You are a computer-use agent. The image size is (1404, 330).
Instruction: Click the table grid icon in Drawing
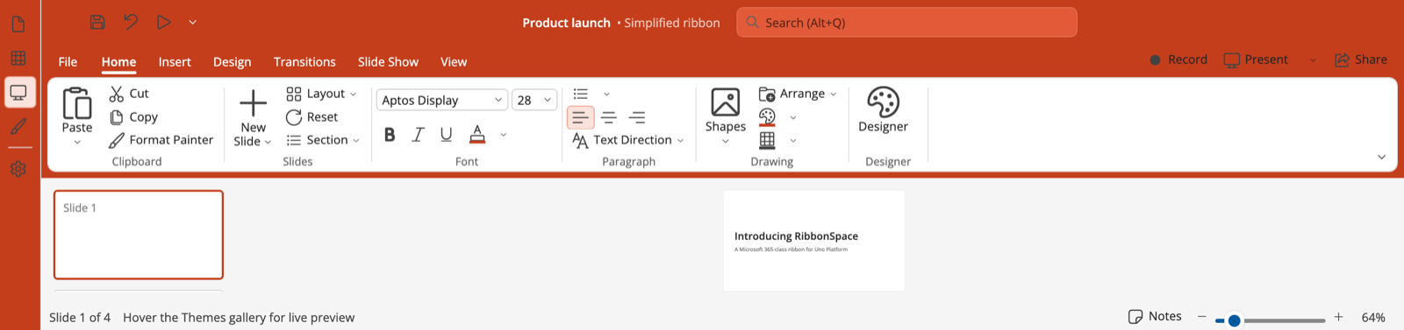[767, 140]
